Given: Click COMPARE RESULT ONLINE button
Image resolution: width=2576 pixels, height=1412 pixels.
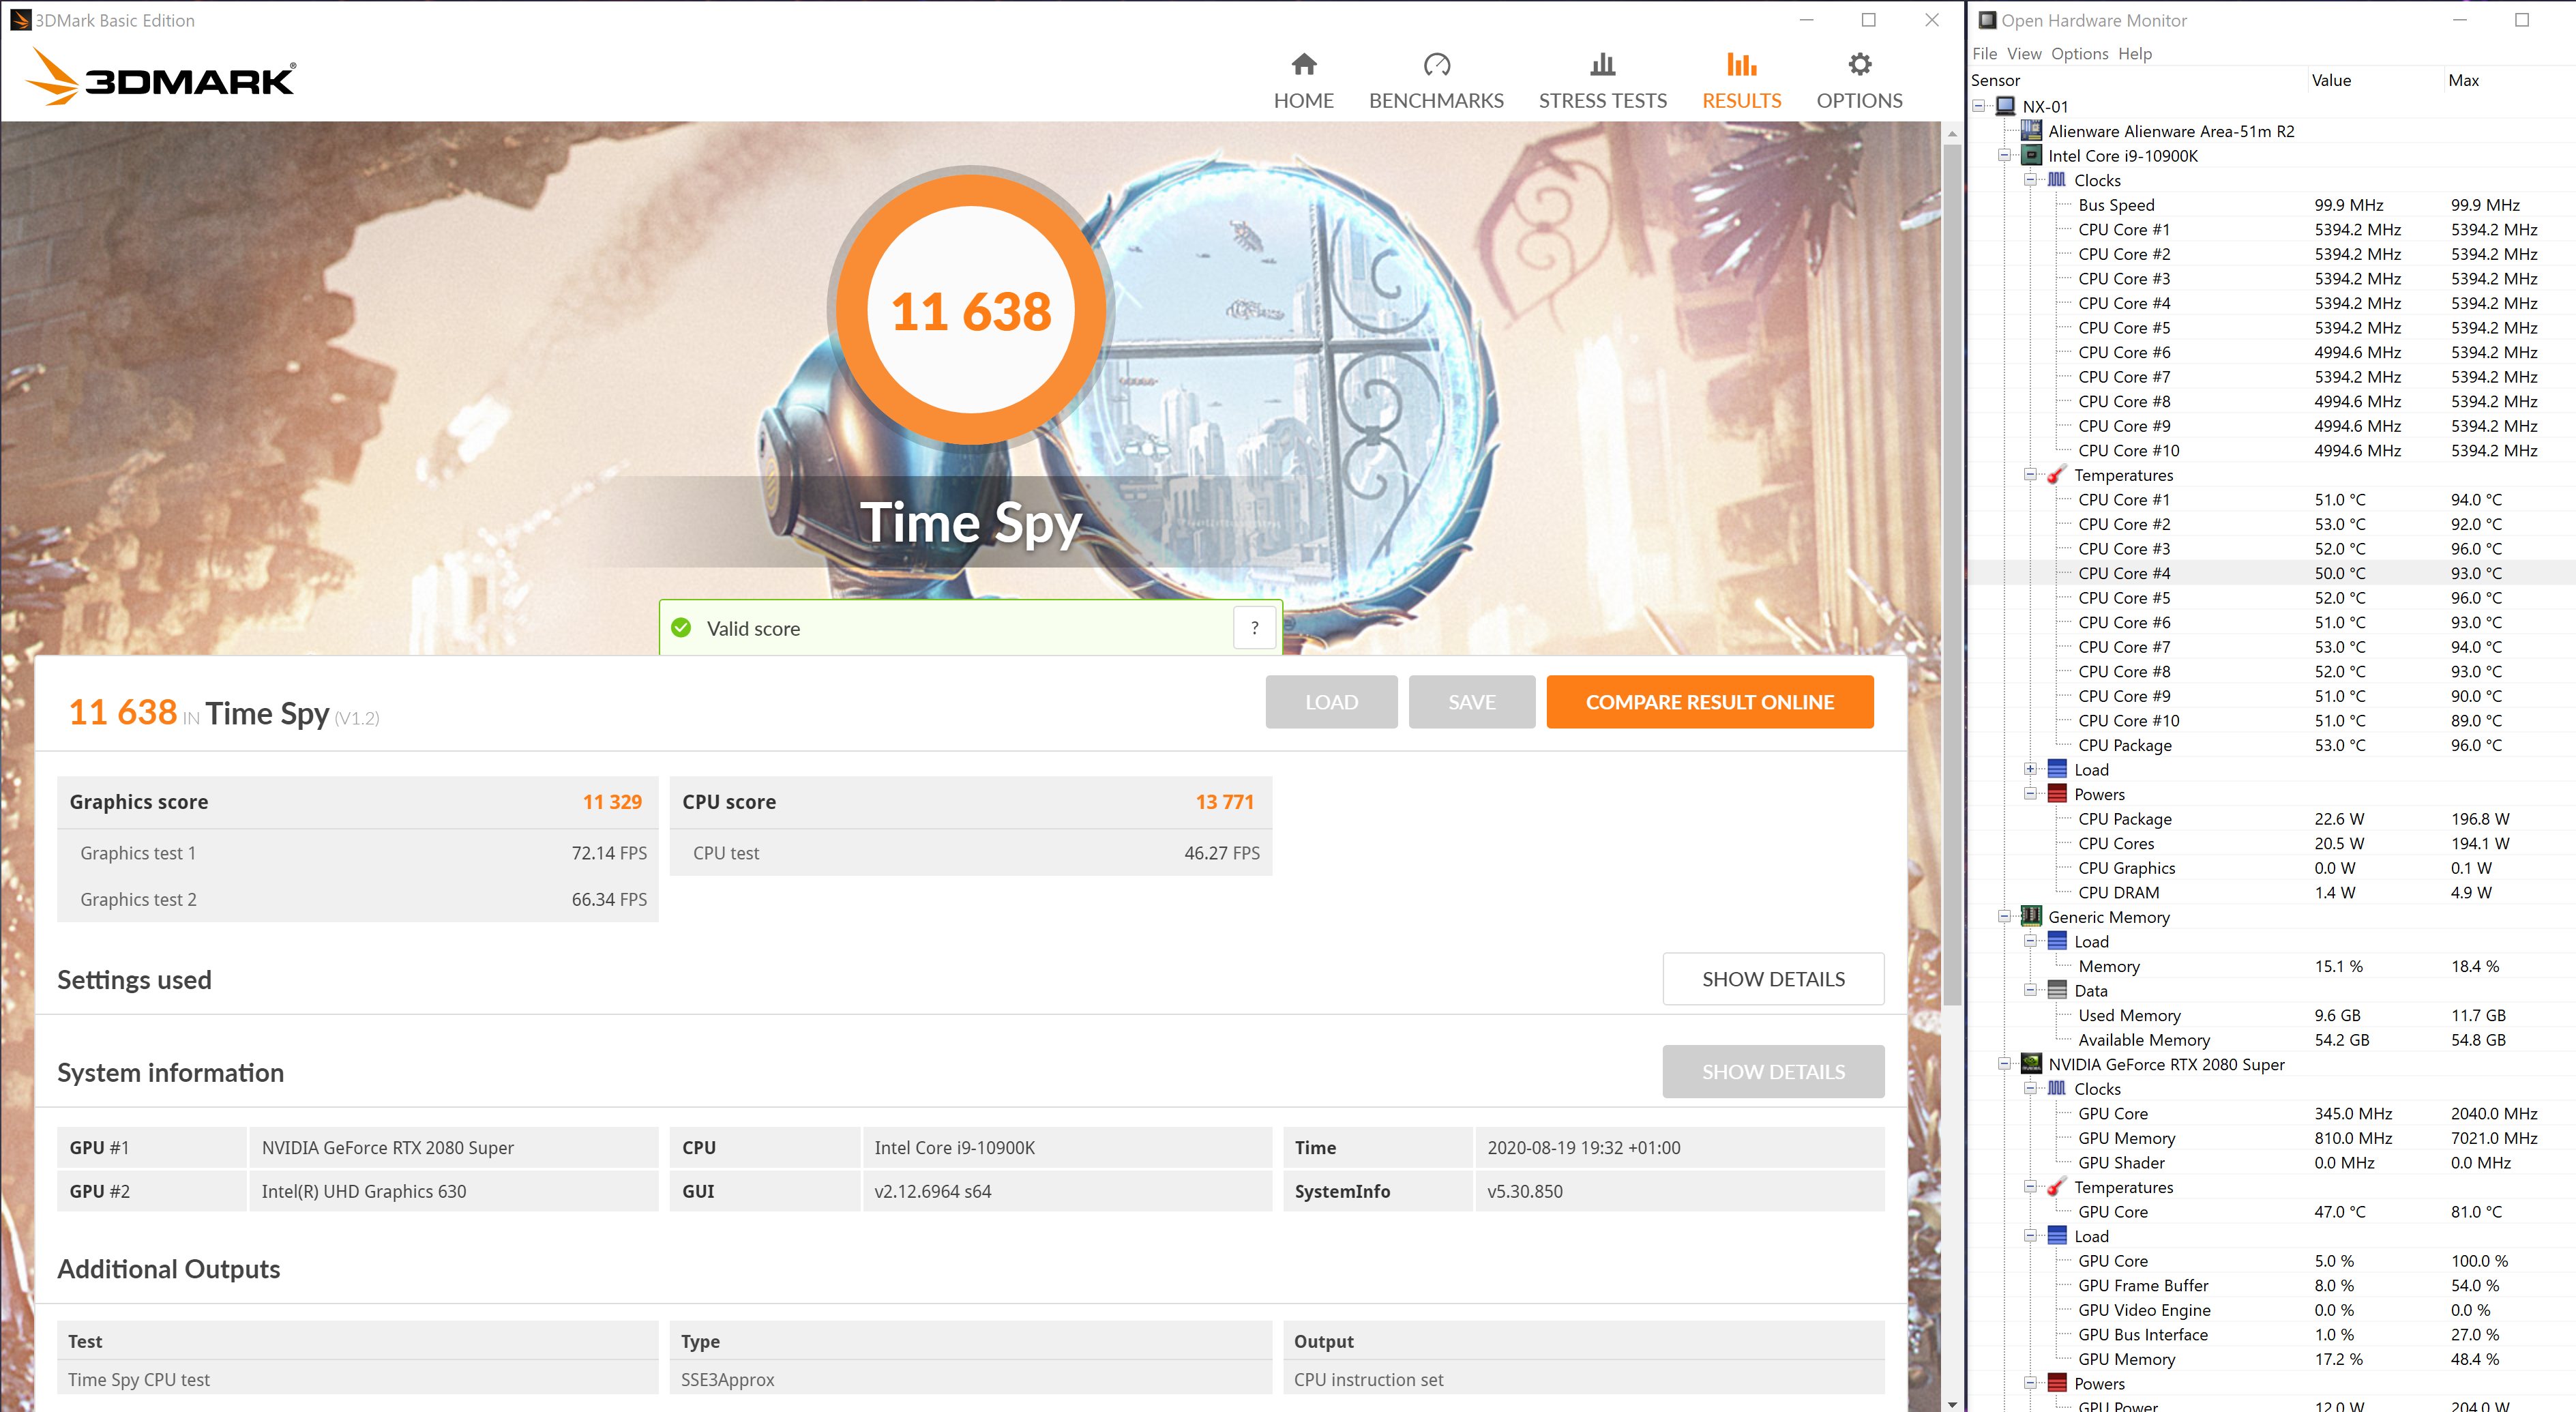Looking at the screenshot, I should [1709, 702].
